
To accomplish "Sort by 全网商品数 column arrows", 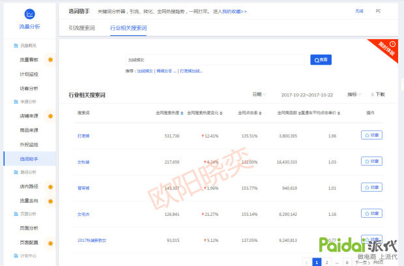I will pos(299,113).
